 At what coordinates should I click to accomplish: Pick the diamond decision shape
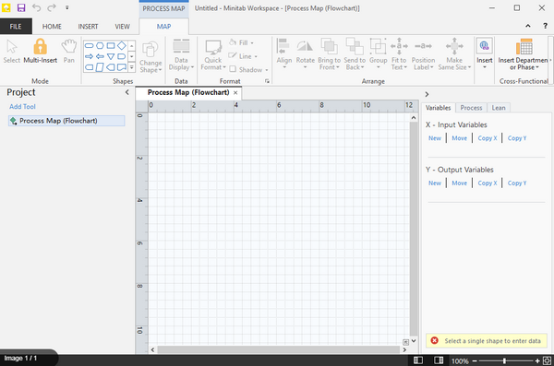tap(122, 45)
